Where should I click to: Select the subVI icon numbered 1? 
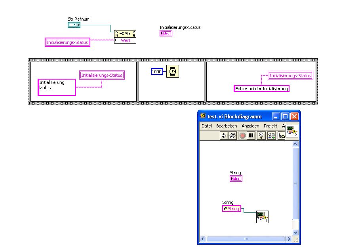coord(263,217)
